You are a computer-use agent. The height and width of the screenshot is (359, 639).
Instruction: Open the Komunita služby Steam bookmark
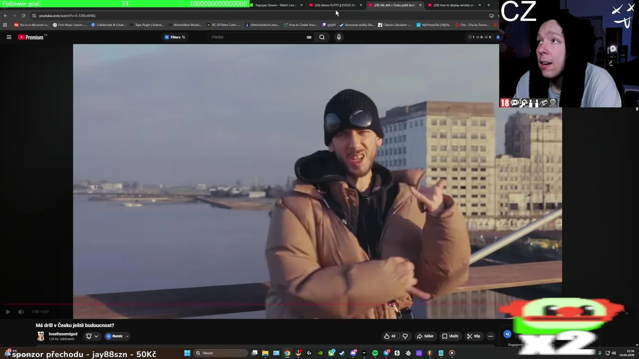pyautogui.click(x=356, y=25)
